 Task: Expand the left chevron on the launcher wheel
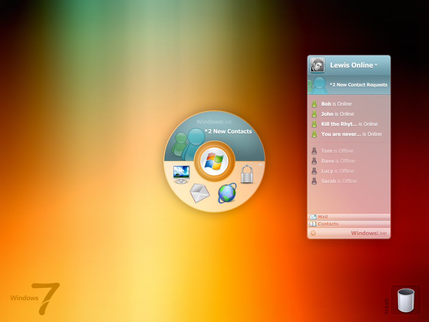click(x=168, y=165)
